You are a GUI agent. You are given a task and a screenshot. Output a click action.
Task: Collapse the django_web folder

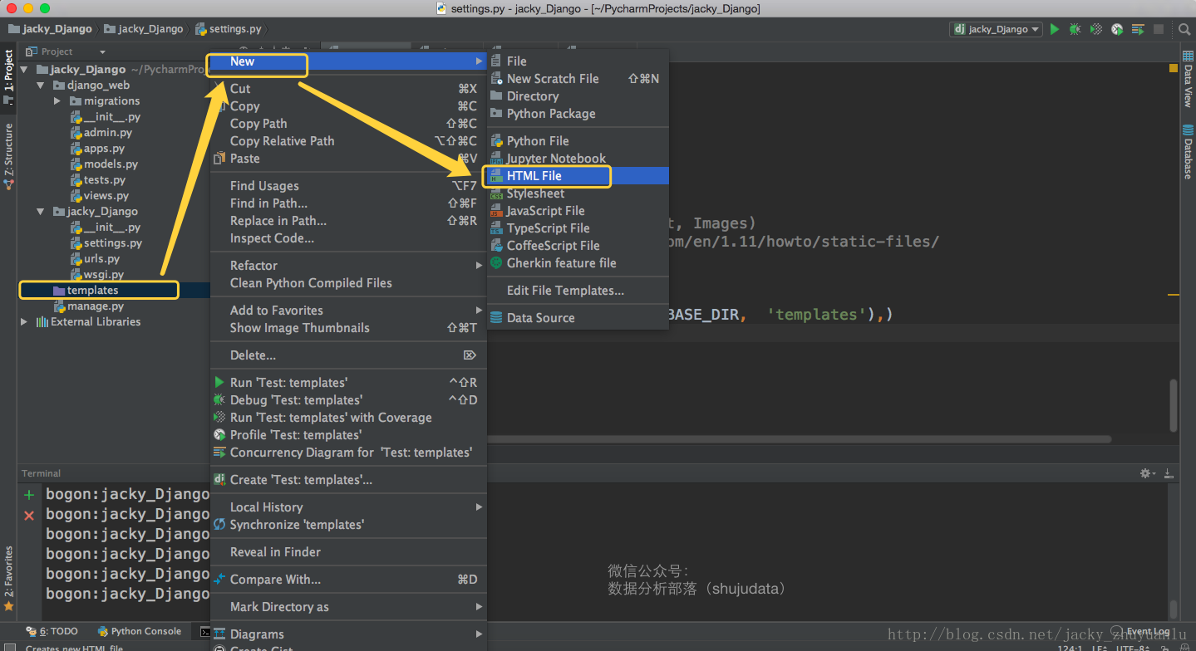pos(41,86)
